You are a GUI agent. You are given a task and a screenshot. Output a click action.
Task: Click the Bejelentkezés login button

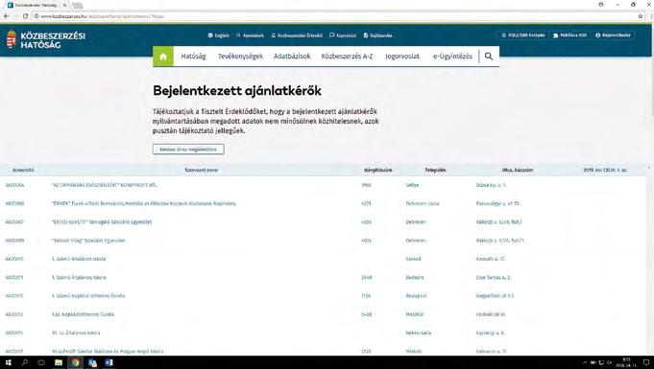[x=613, y=35]
